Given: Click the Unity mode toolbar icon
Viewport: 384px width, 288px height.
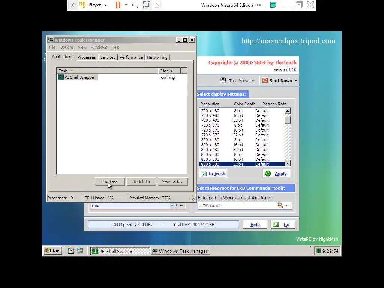Looking at the screenshot, I should (x=158, y=5).
